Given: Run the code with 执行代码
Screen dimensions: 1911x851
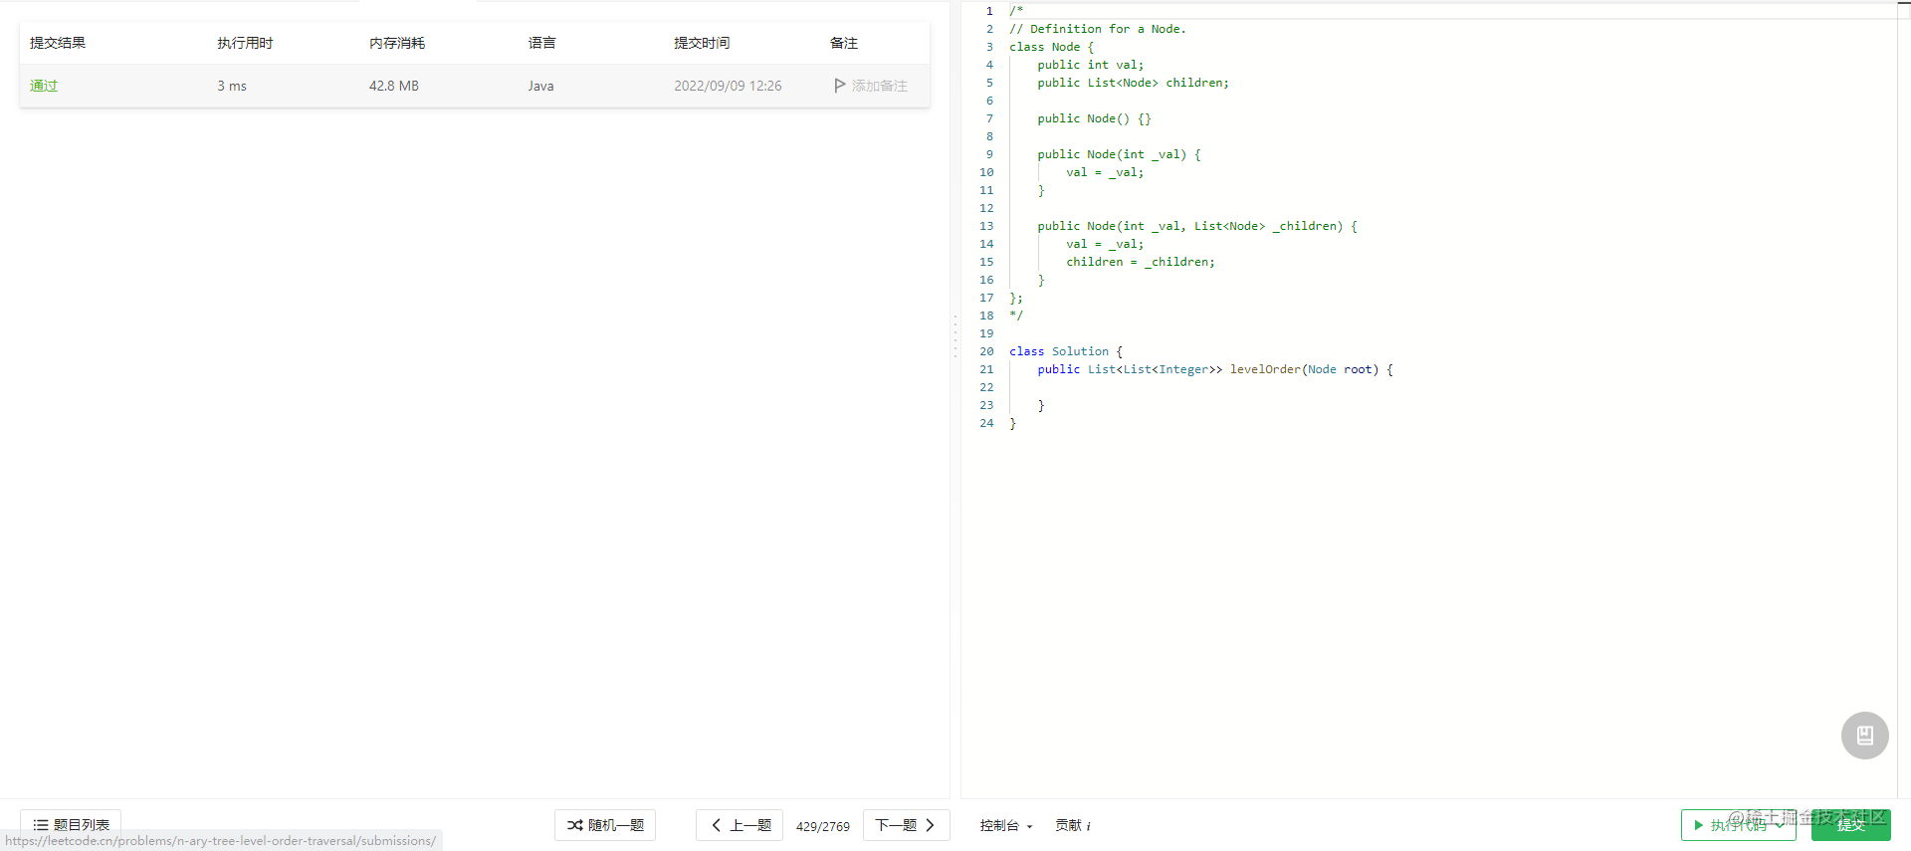Looking at the screenshot, I should [1738, 825].
